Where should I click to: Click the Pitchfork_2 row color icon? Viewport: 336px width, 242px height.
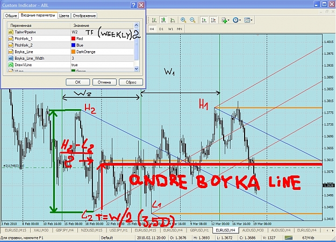(x=11, y=45)
